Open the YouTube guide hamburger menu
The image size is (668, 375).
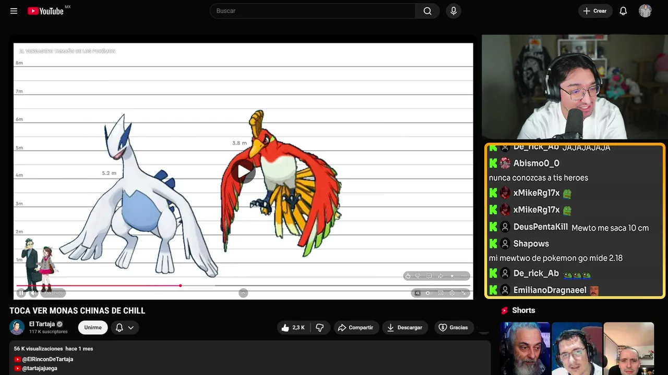tap(14, 11)
